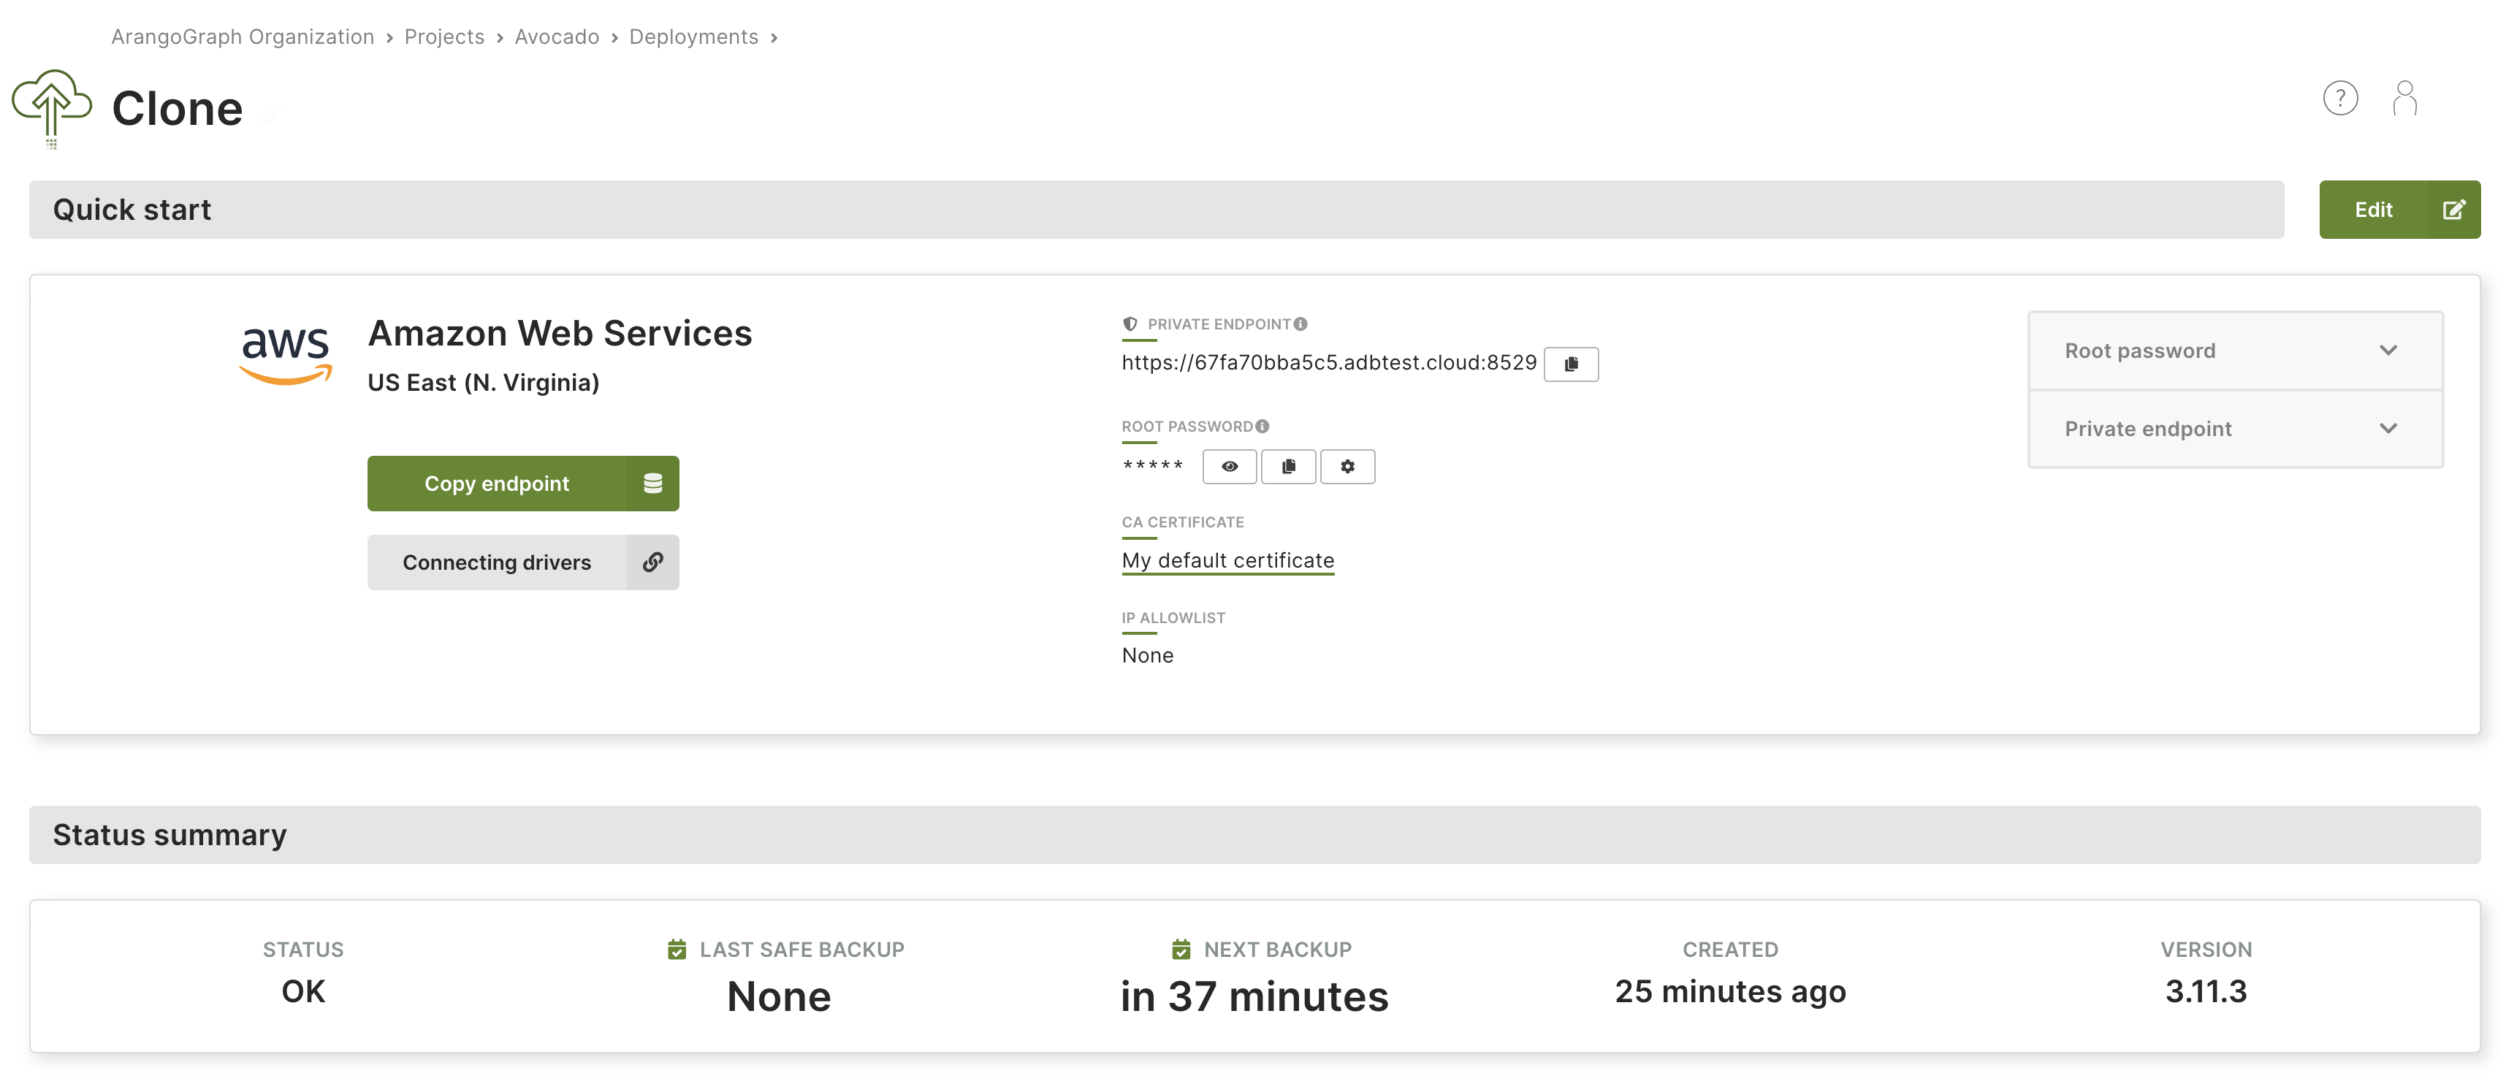This screenshot has width=2506, height=1084.
Task: Go to Avocado project breadcrumb
Action: (557, 37)
